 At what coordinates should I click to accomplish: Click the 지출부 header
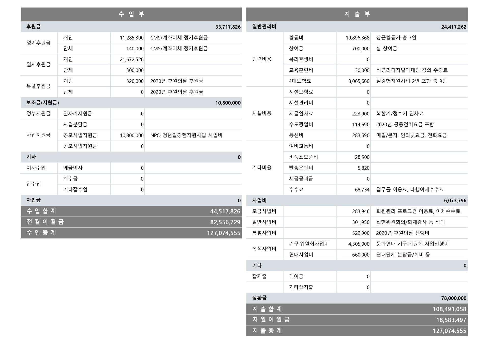pyautogui.click(x=357, y=14)
